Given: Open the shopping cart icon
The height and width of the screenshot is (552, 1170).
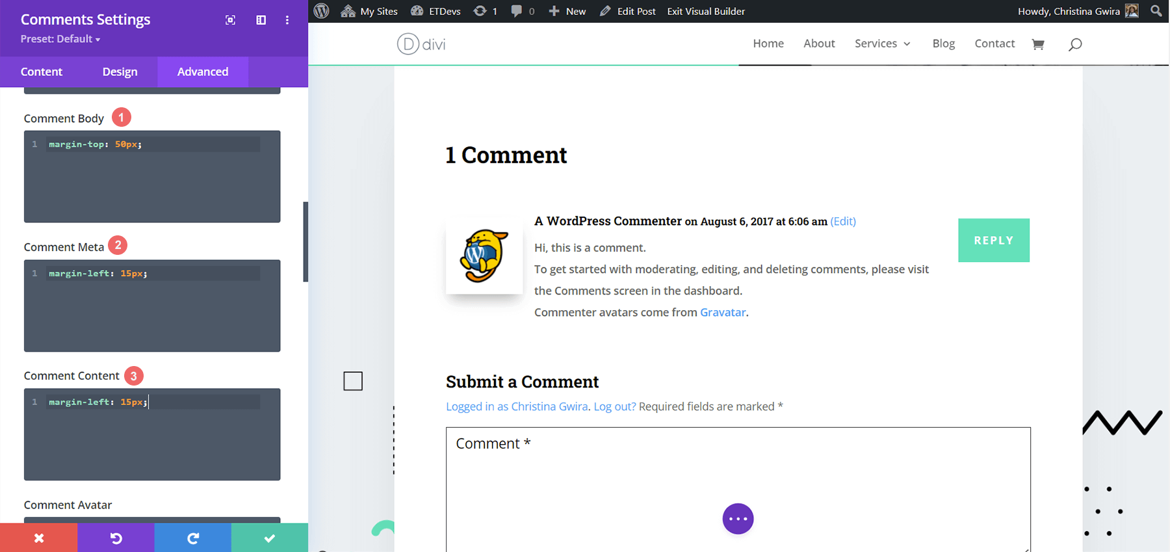Looking at the screenshot, I should tap(1038, 44).
